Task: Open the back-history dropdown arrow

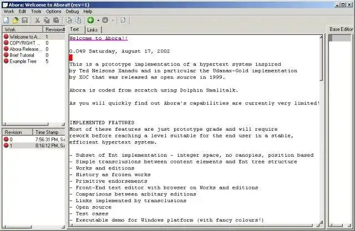Action: pos(98,20)
